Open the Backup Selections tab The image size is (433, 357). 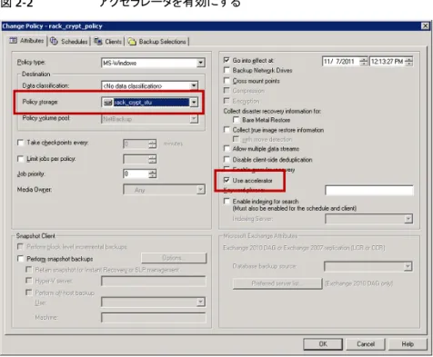coord(157,42)
